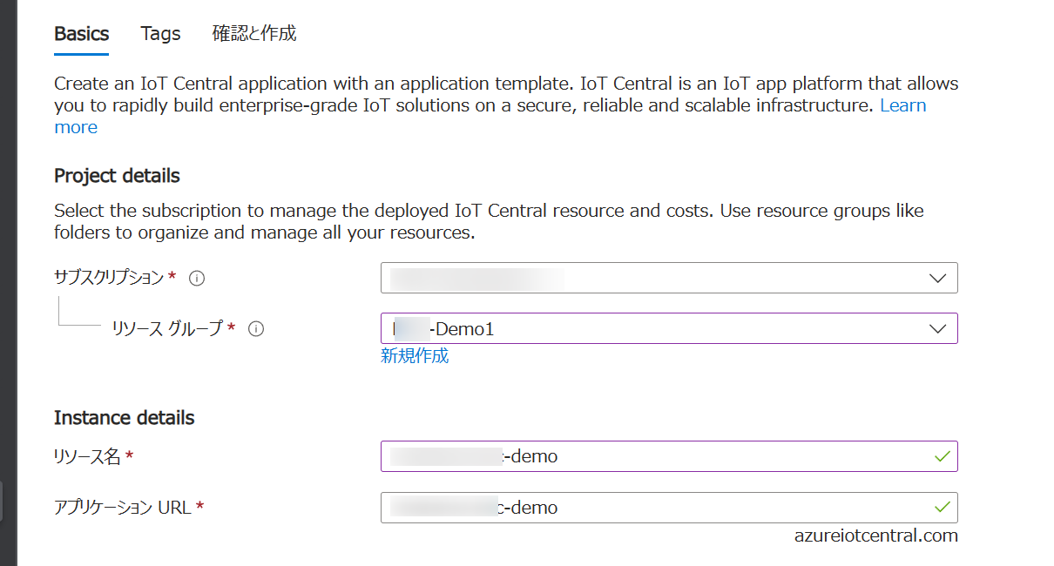Viewport: 1054px width, 566px height.
Task: Expand the サブスクリプション dropdown chevron
Action: (x=937, y=279)
